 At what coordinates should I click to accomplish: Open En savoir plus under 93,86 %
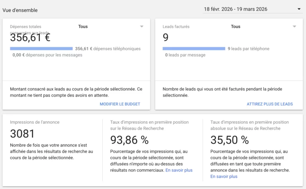179,170
